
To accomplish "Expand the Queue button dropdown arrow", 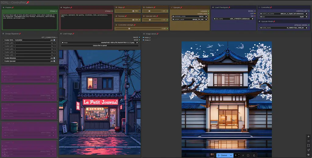I will click(231, 155).
